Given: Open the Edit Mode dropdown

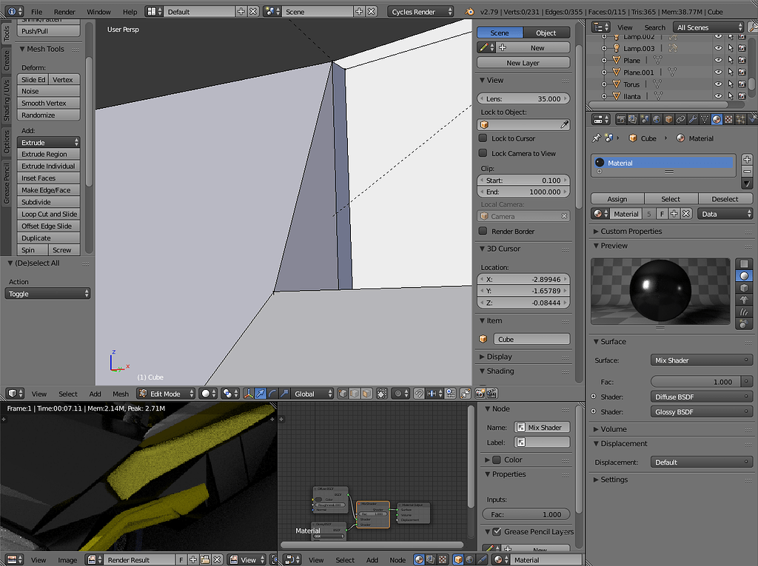Looking at the screenshot, I should [x=167, y=394].
